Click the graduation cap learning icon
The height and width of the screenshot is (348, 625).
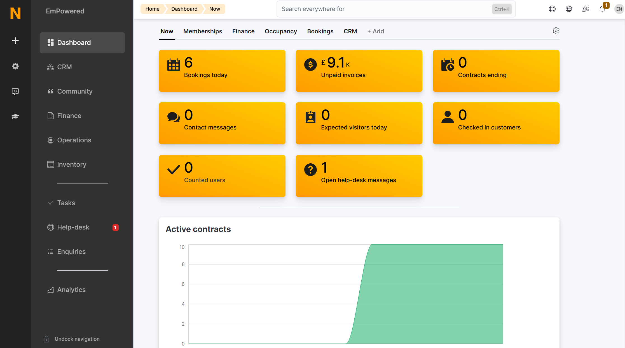click(15, 117)
